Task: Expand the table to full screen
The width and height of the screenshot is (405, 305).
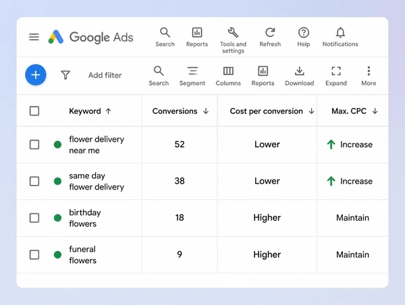Action: coord(336,76)
